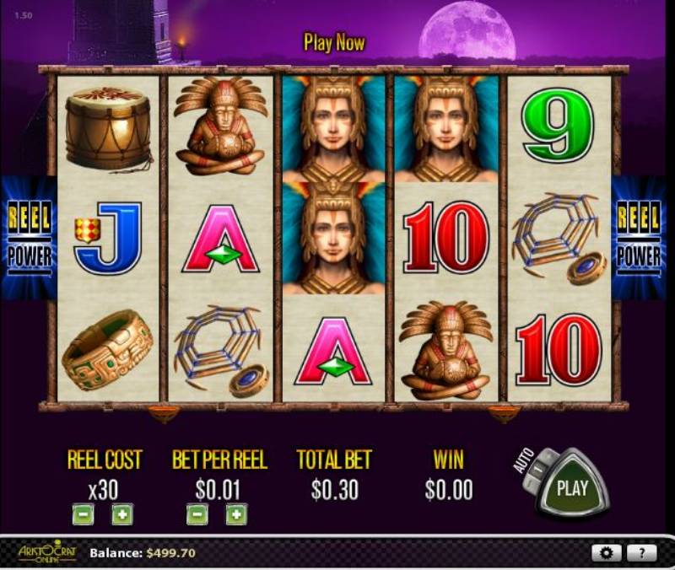Click the gold bracelet symbol on first reel

point(108,350)
